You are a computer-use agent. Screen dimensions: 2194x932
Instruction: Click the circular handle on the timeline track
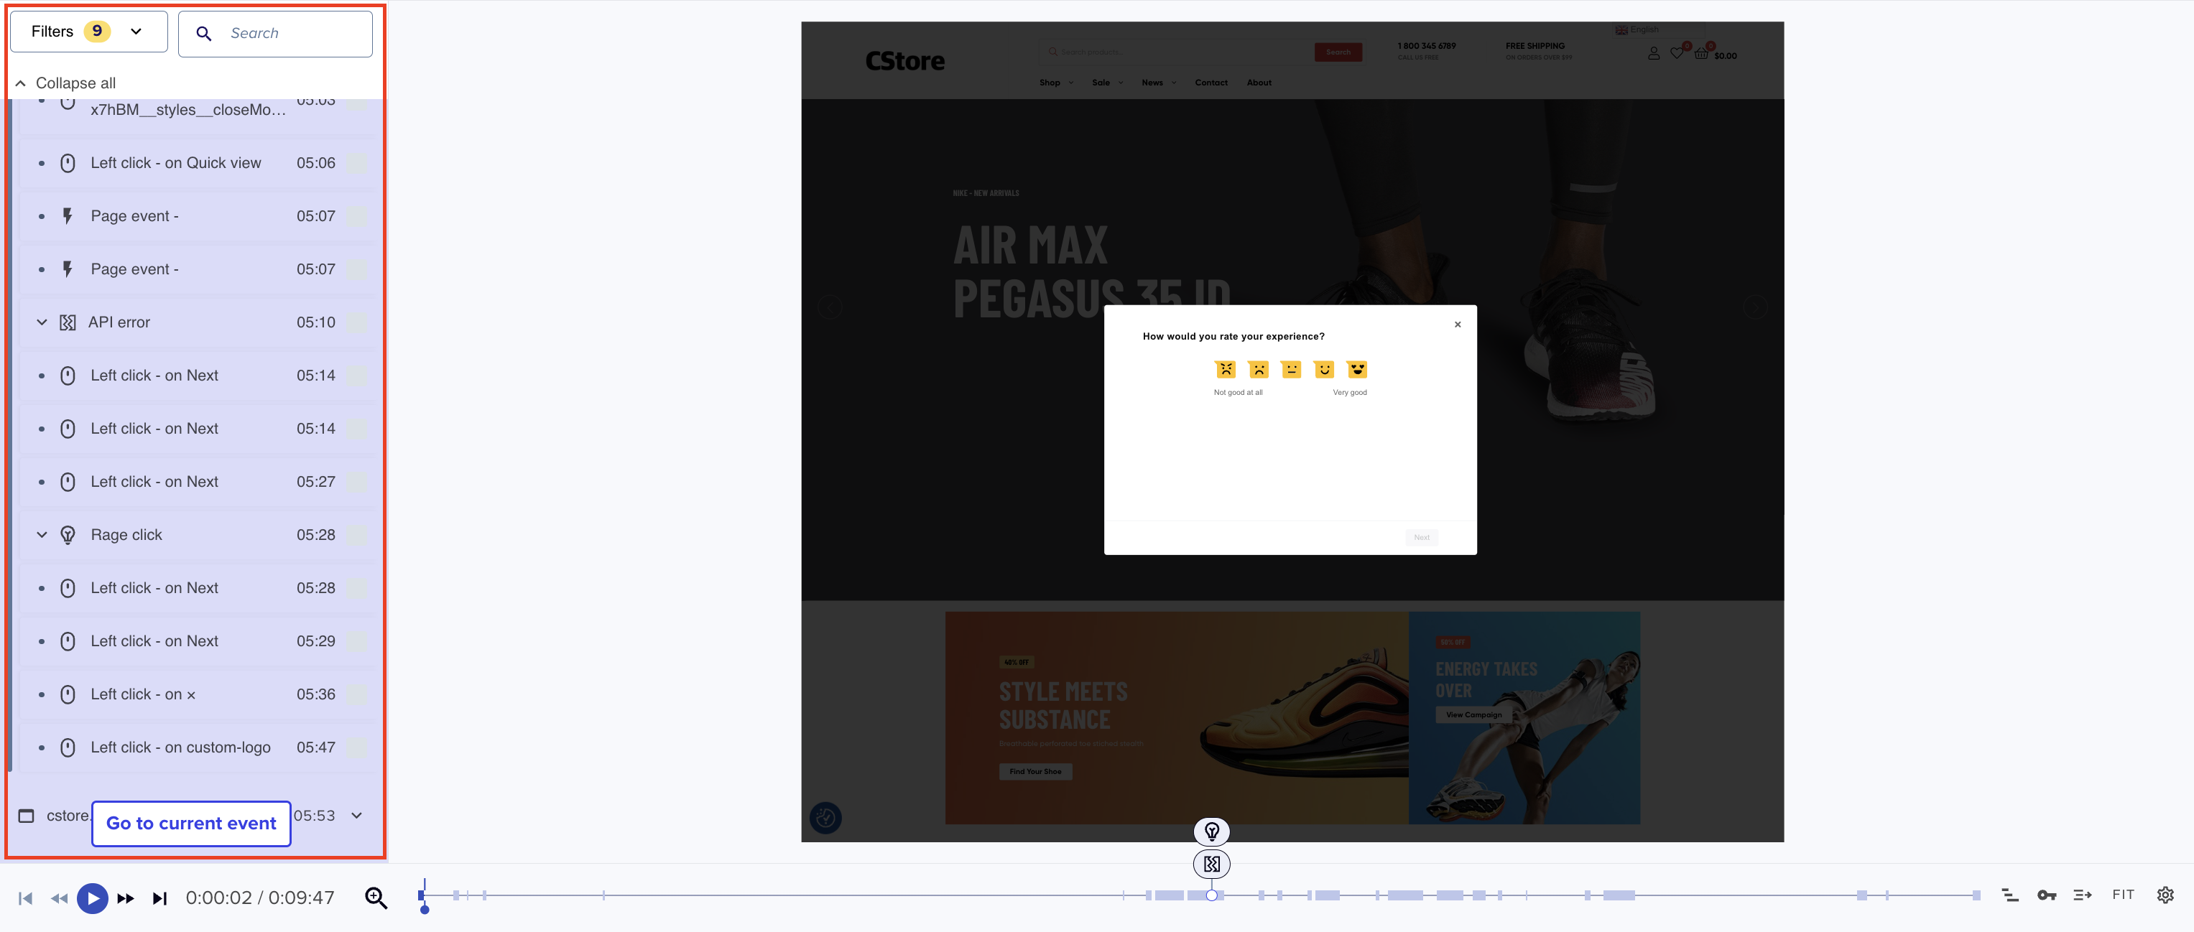click(1211, 895)
